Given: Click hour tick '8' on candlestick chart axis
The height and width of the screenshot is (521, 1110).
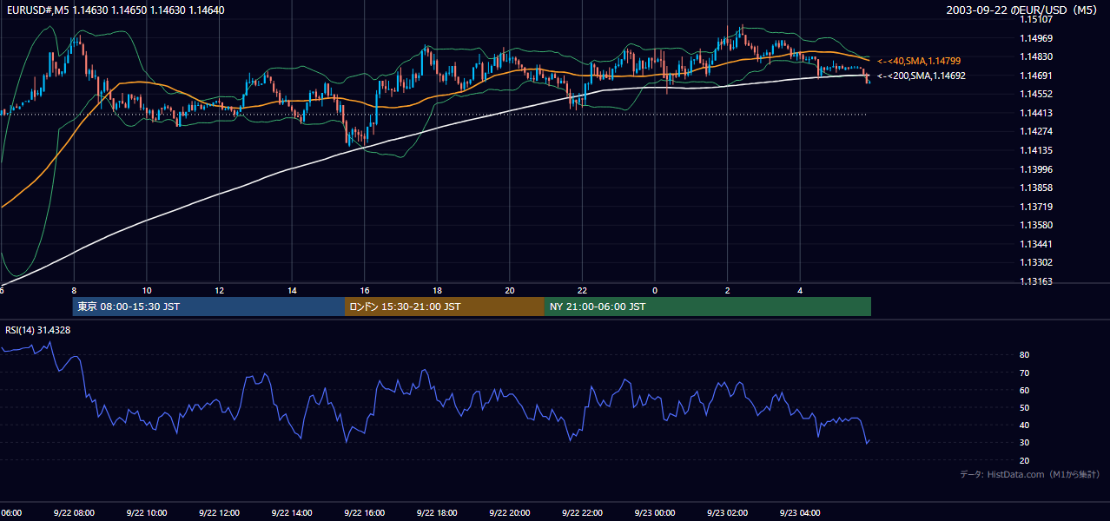Looking at the screenshot, I should click(x=74, y=290).
